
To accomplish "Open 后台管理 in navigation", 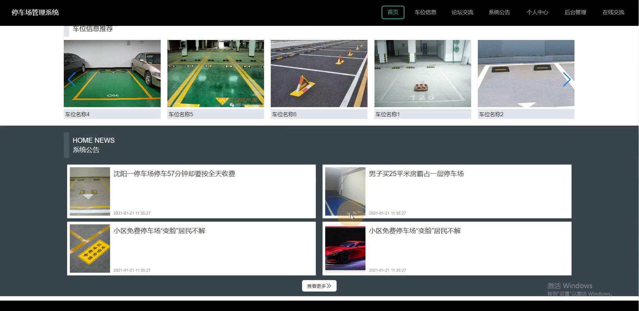I will tap(575, 12).
